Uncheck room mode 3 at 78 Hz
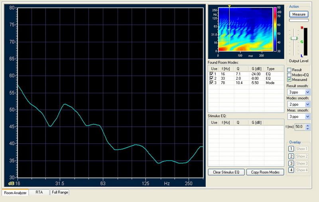Image resolution: width=319 pixels, height=202 pixels. pos(211,82)
